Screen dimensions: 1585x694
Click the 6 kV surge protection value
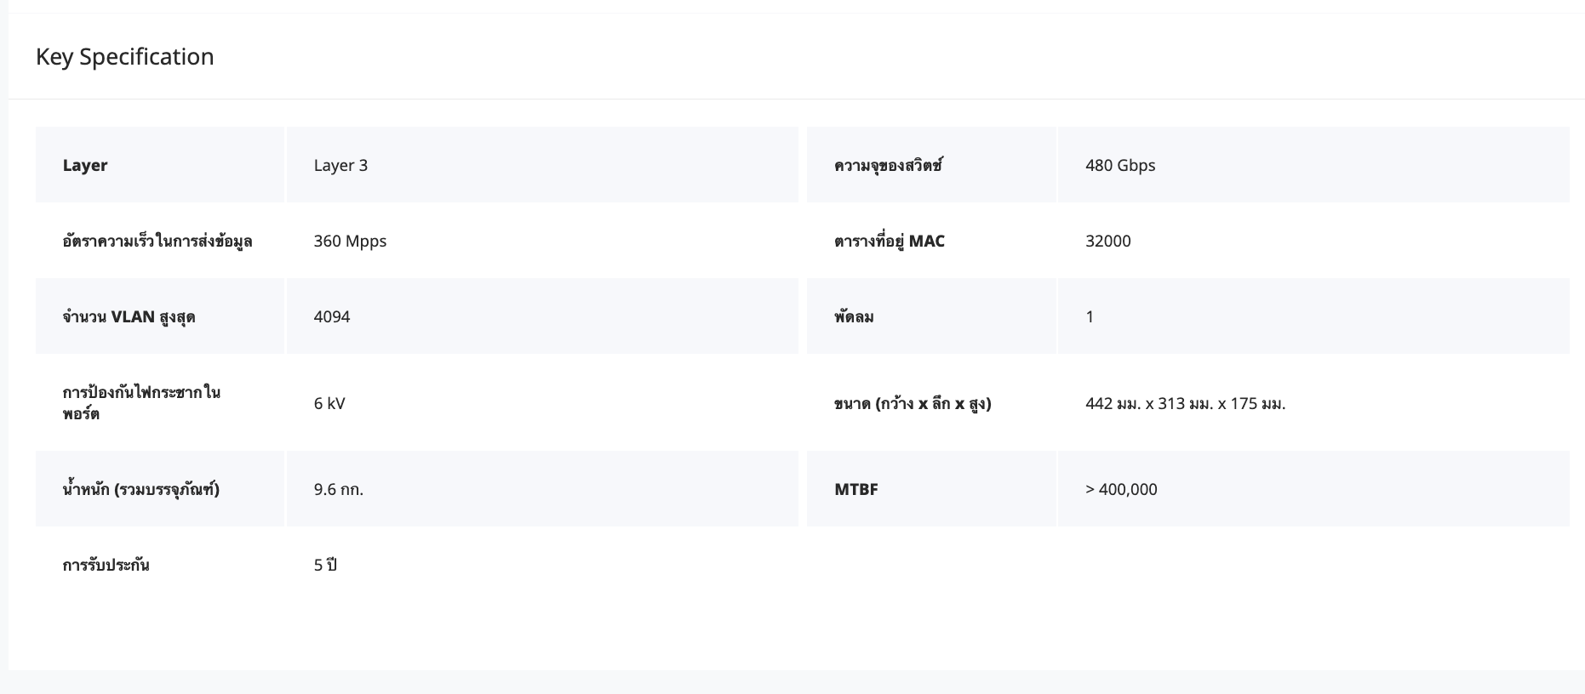point(329,403)
